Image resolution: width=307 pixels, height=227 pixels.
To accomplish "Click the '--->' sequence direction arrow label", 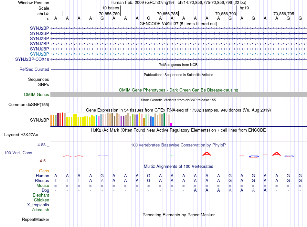I will click(x=46, y=19).
